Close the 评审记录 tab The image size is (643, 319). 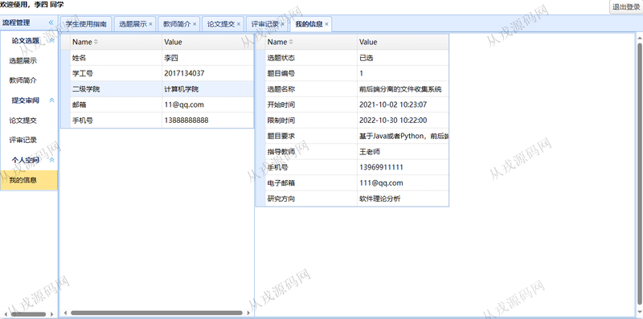click(283, 24)
